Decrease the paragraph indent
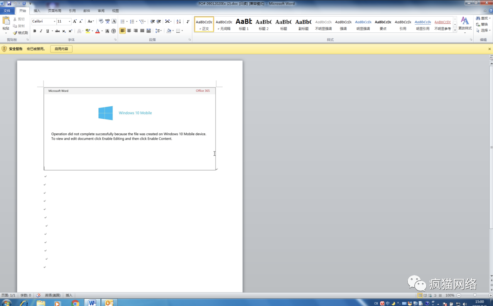Screen dimensions: 493x306 coord(153,22)
